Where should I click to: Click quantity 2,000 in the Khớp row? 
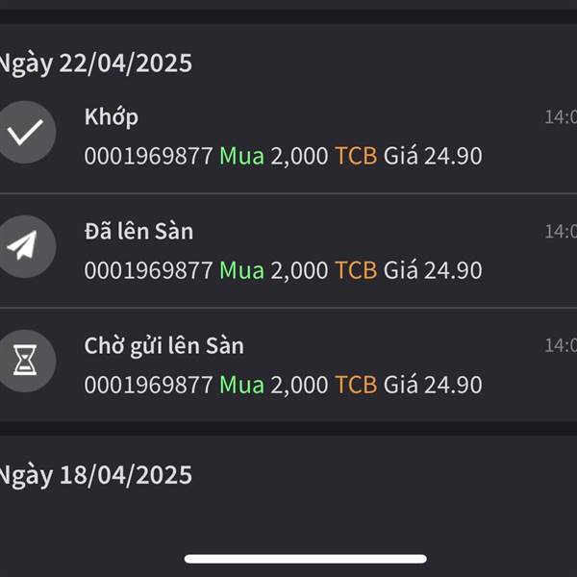pos(299,156)
